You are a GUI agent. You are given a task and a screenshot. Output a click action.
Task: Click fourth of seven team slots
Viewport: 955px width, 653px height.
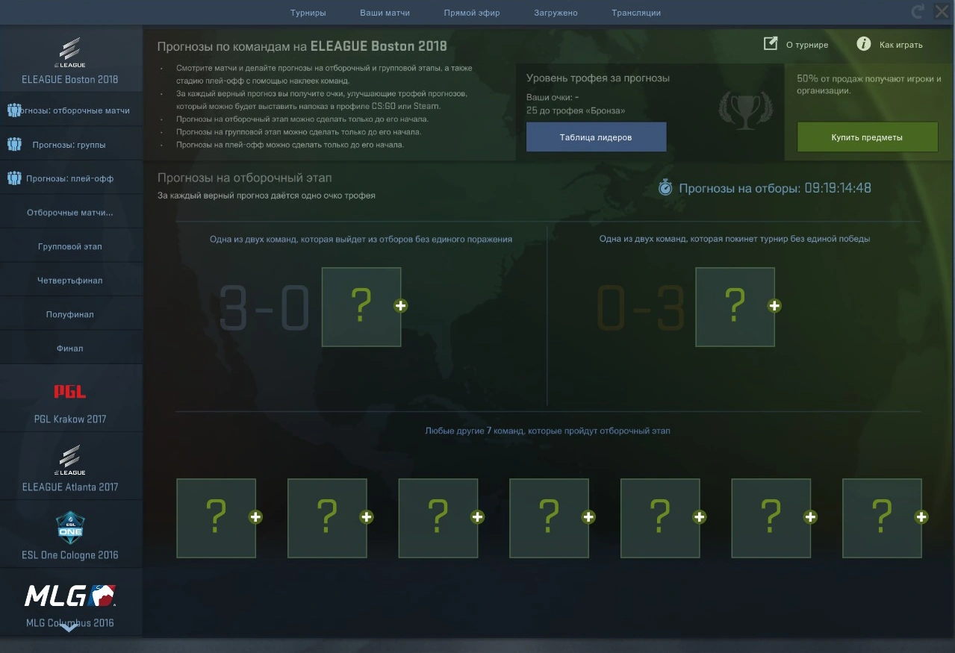point(549,519)
